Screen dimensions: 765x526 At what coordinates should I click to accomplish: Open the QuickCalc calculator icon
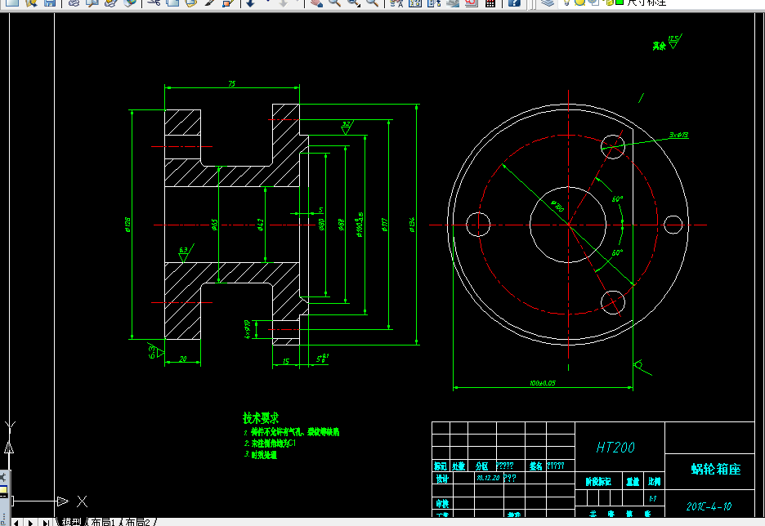pyautogui.click(x=490, y=2)
